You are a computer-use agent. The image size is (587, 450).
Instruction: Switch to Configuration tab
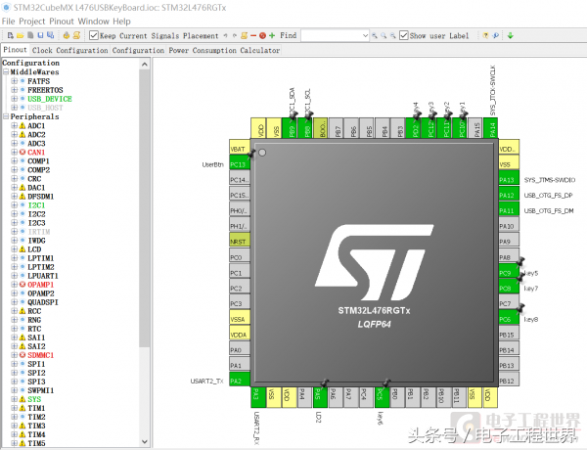point(138,50)
